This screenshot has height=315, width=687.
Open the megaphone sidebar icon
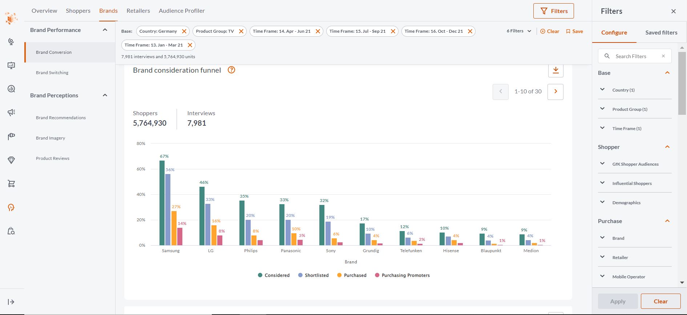coord(11,112)
